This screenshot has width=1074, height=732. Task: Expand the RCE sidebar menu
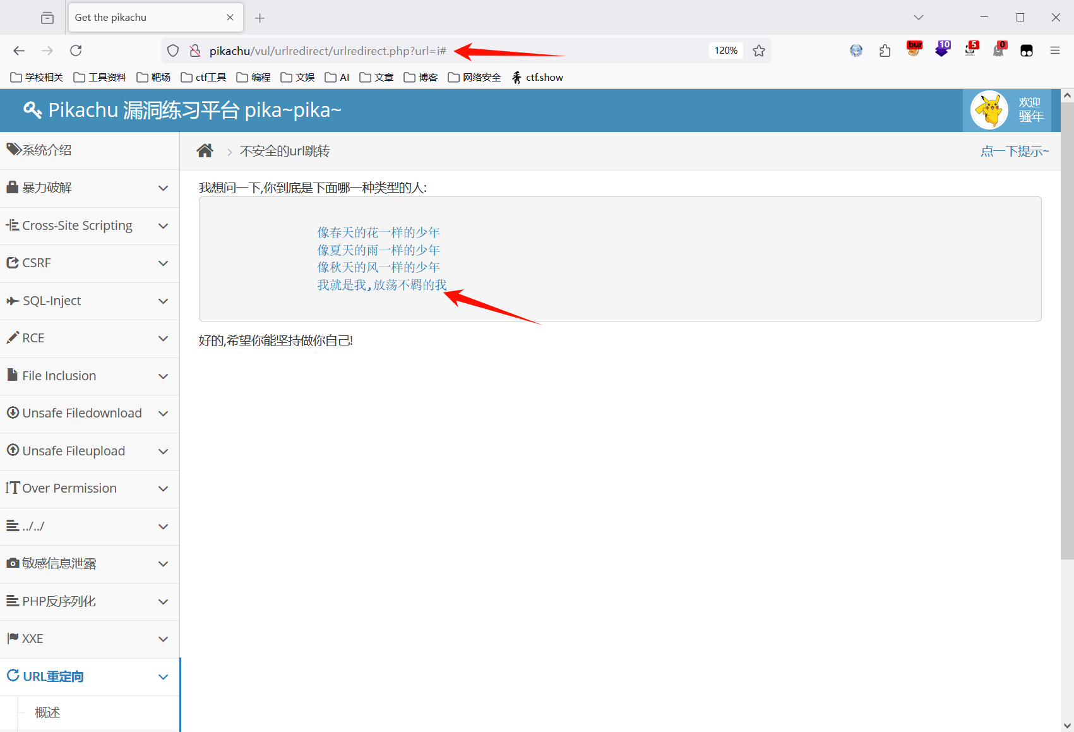[x=90, y=338]
